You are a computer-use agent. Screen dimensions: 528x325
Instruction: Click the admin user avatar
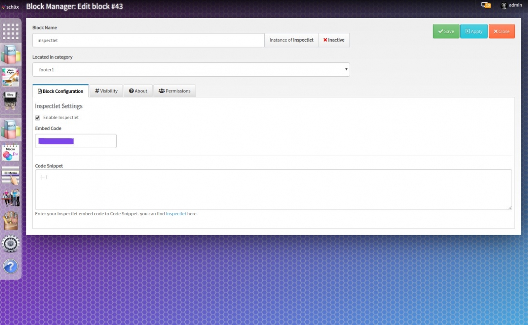click(x=504, y=5)
